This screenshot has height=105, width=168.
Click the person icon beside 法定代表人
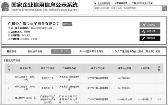tap(9, 32)
